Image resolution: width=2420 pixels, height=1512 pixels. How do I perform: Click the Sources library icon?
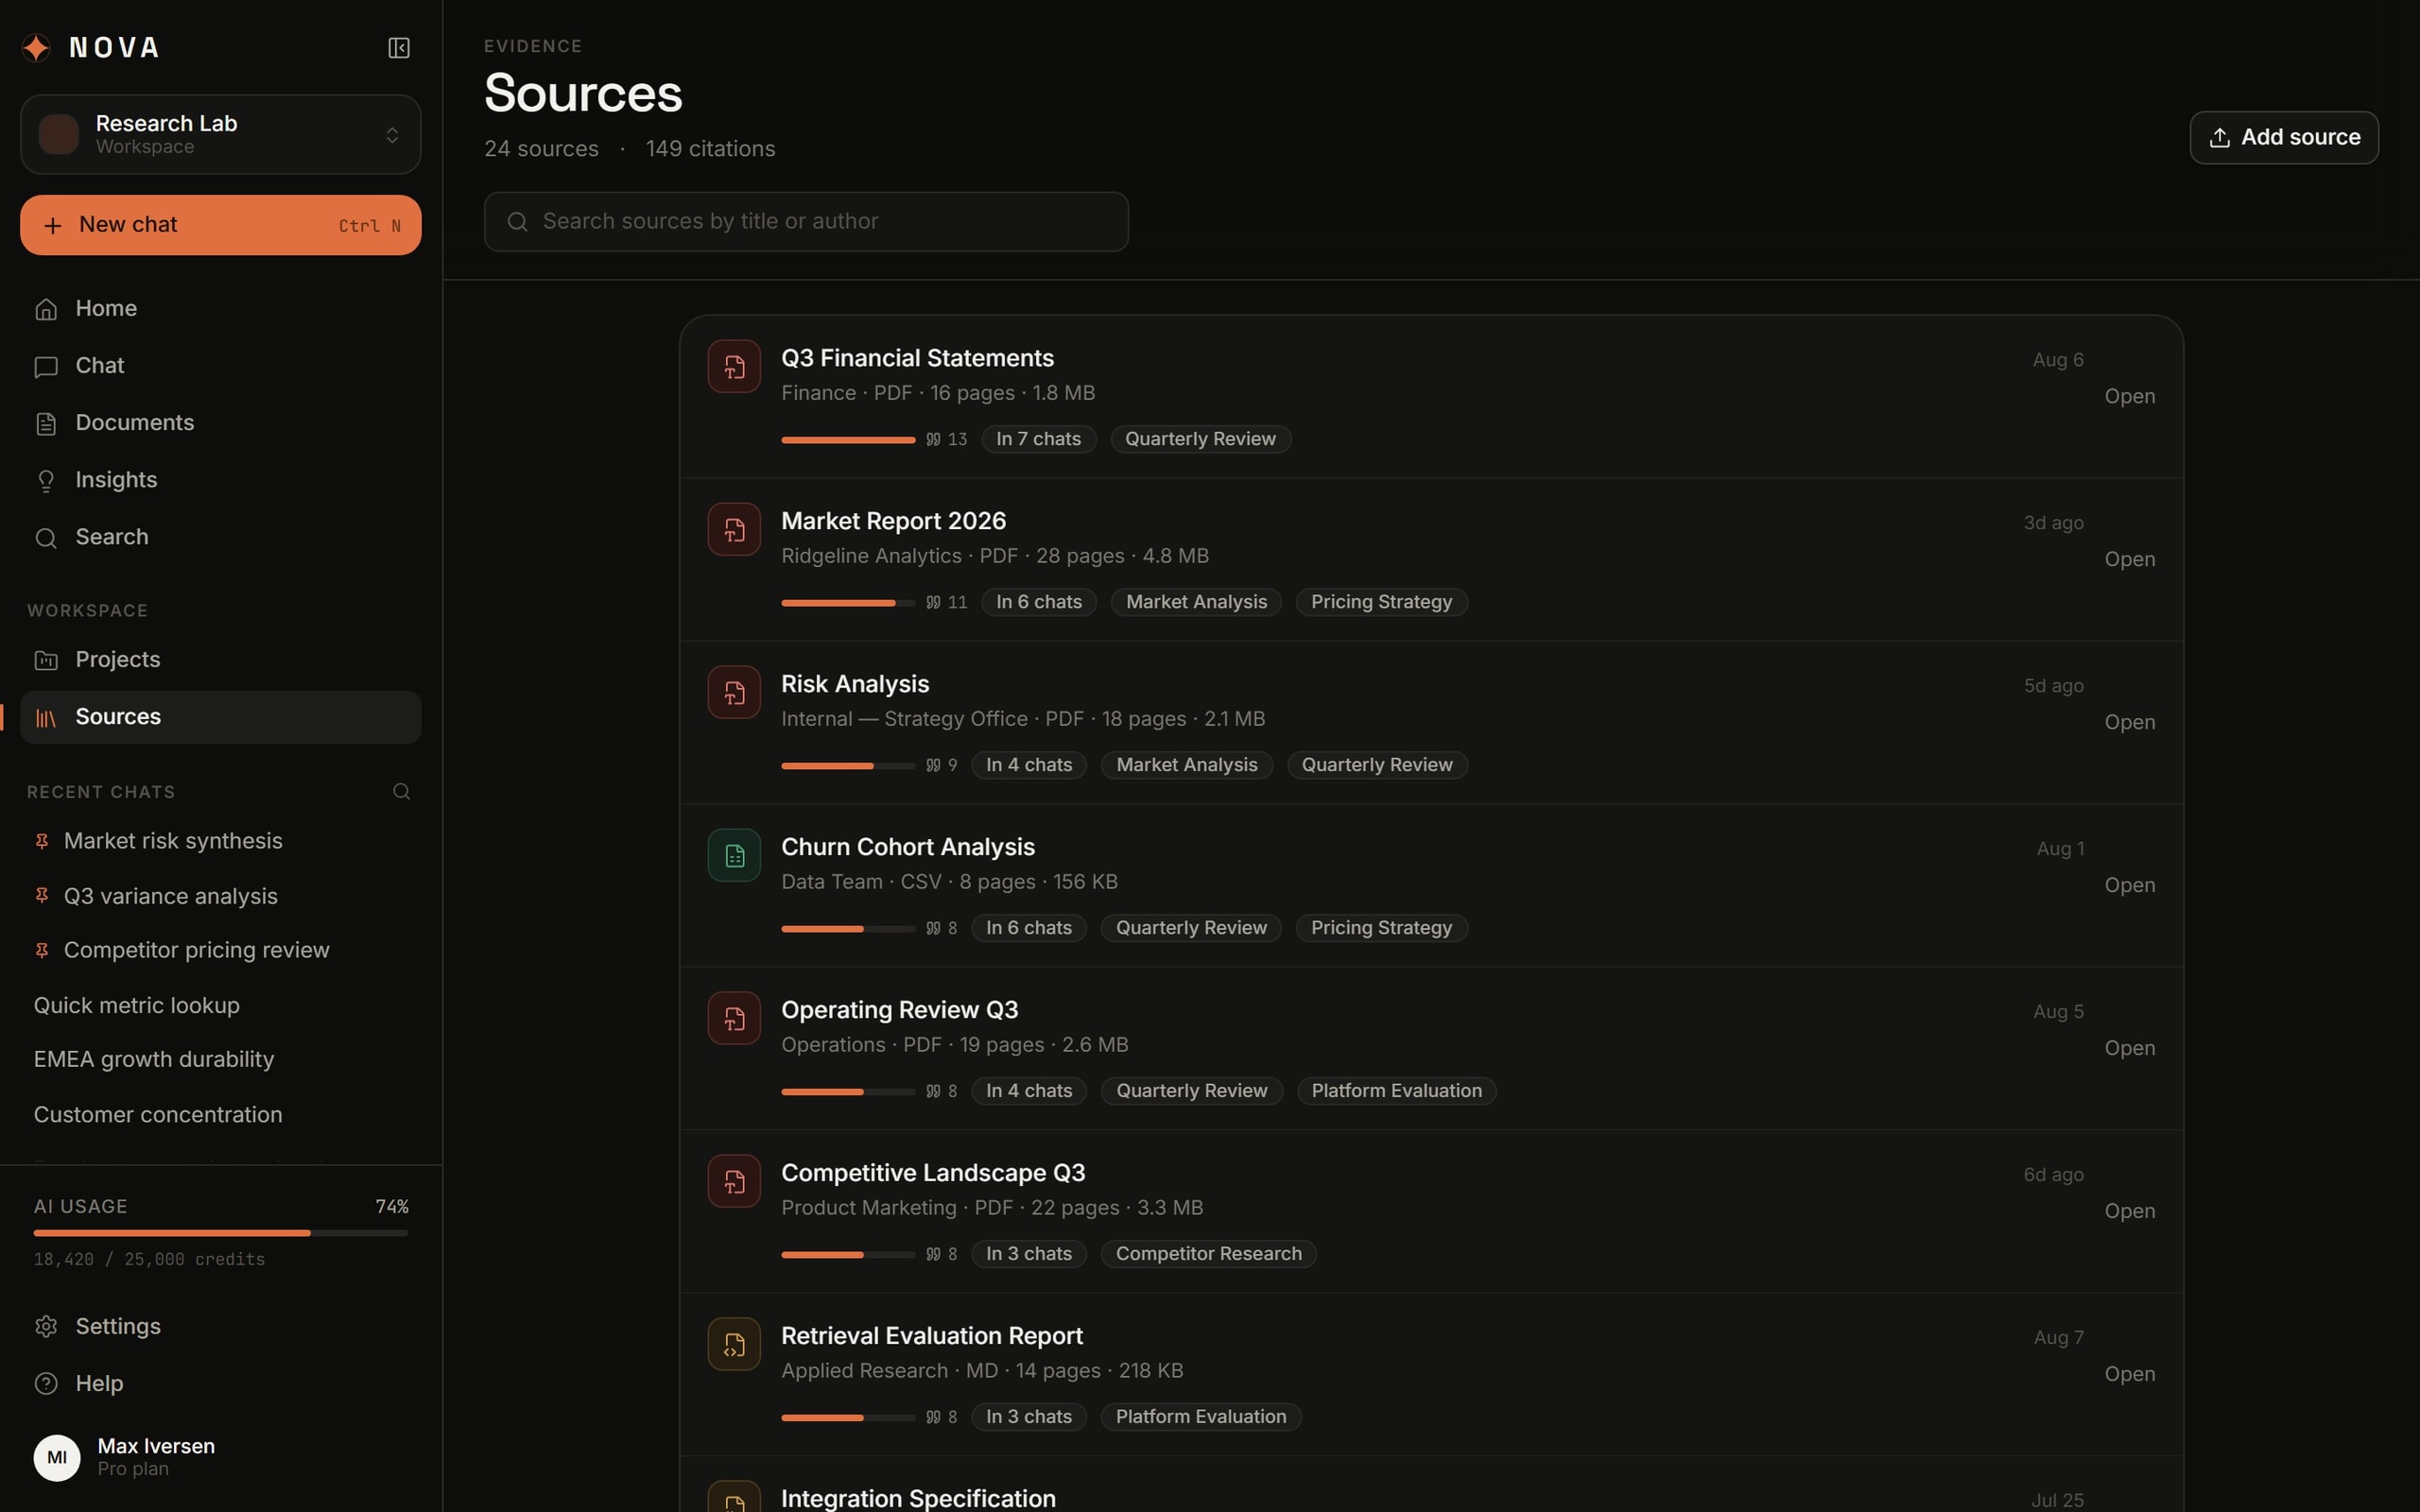pyautogui.click(x=46, y=717)
